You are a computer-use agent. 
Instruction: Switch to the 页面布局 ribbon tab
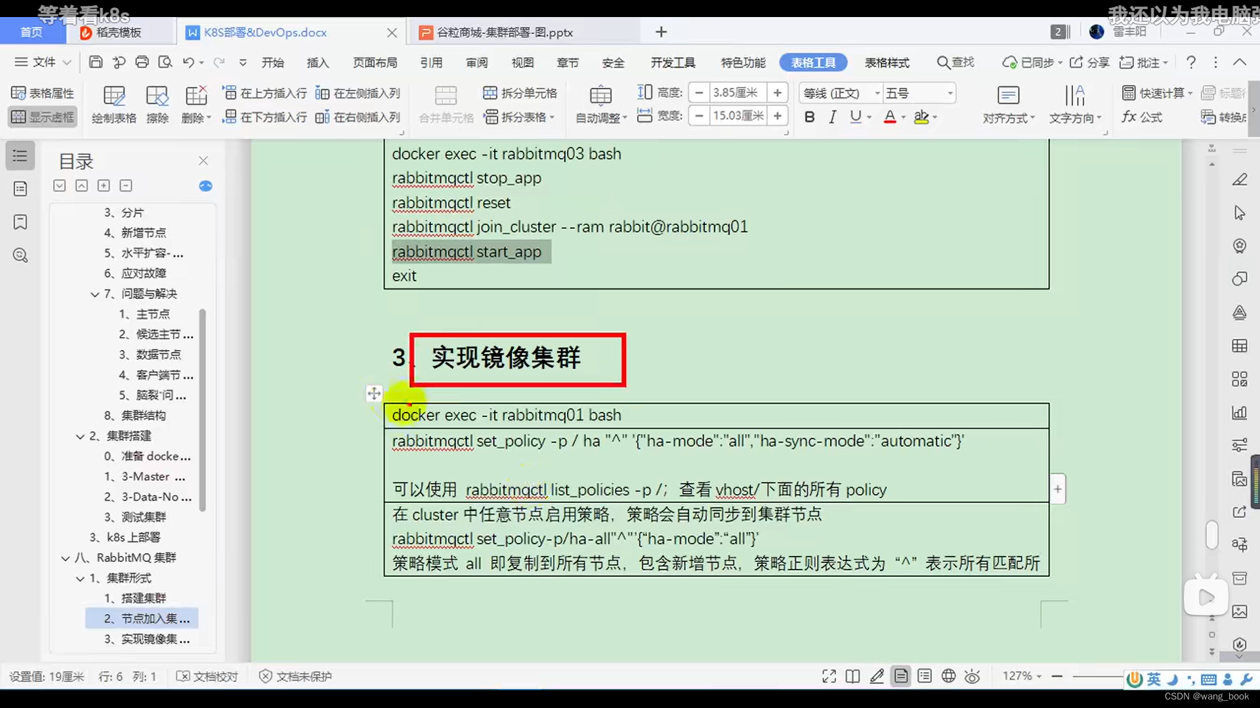point(375,62)
